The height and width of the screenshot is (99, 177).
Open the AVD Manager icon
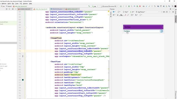coord(166,6)
